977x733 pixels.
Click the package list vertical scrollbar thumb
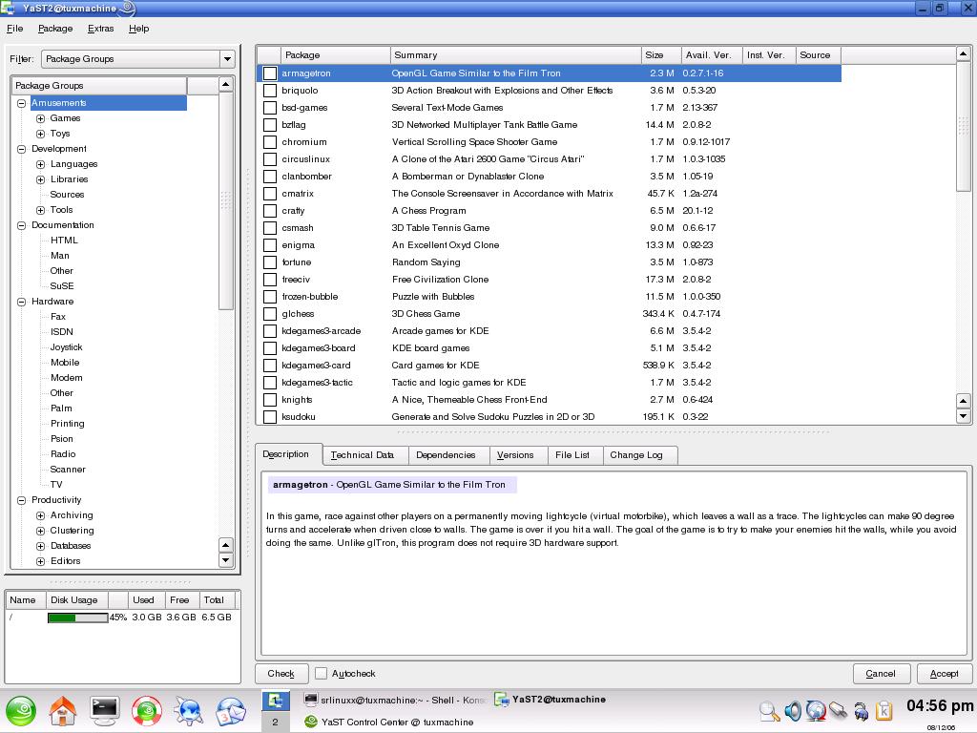coord(963,128)
